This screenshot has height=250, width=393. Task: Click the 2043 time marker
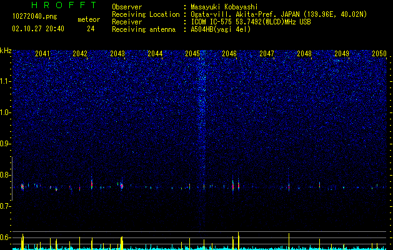[117, 54]
